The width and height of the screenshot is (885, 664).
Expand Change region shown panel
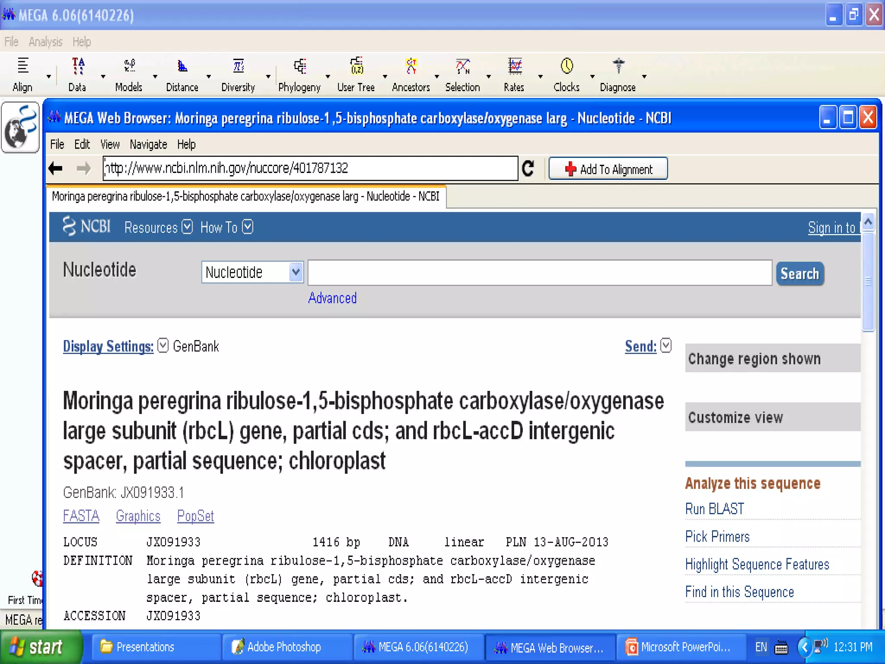(773, 358)
